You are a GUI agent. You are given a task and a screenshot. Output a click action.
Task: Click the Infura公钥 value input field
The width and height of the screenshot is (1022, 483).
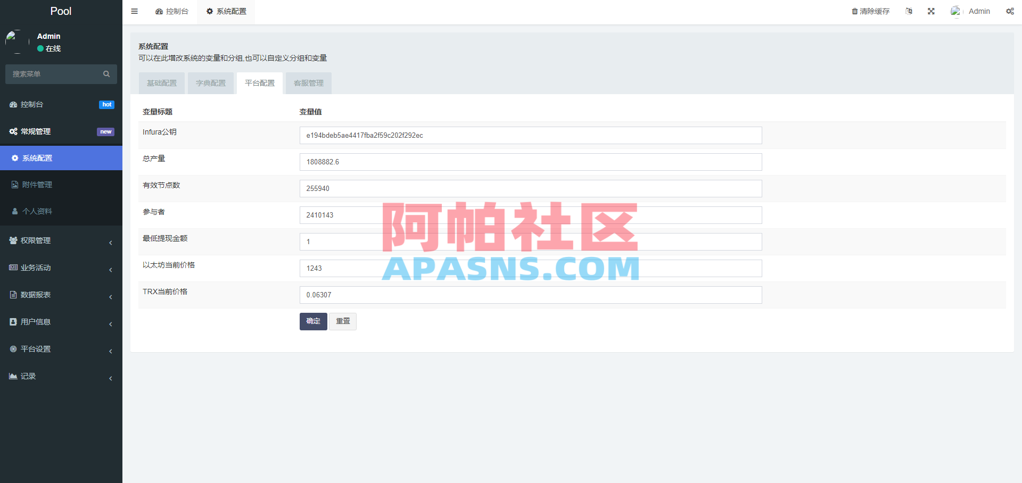pyautogui.click(x=531, y=135)
